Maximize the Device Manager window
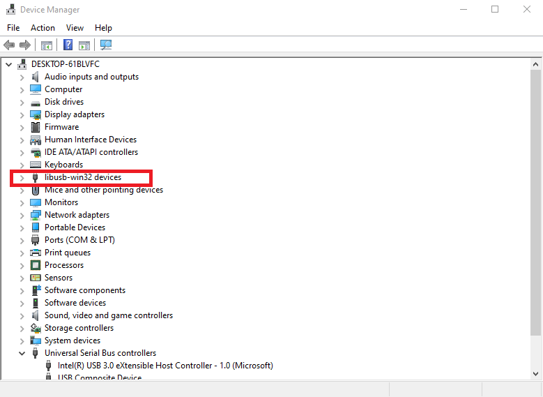543x397 pixels. tap(495, 9)
